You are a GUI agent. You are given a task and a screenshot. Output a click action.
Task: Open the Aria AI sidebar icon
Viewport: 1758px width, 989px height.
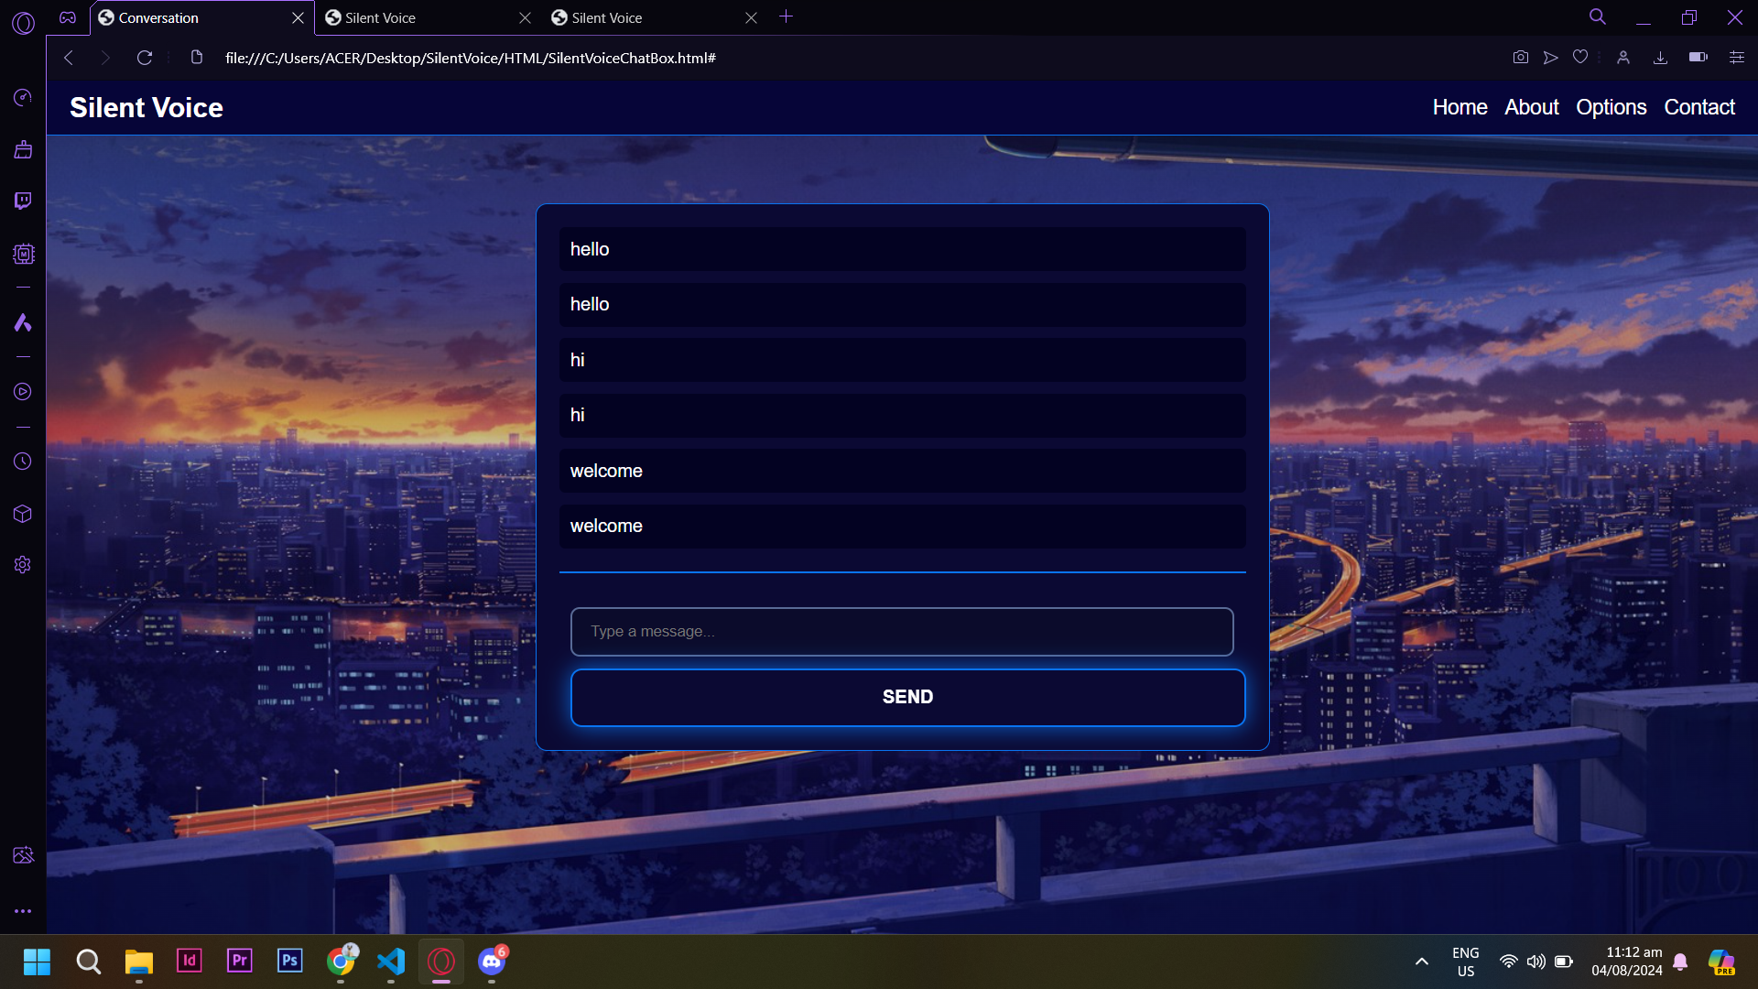[23, 322]
